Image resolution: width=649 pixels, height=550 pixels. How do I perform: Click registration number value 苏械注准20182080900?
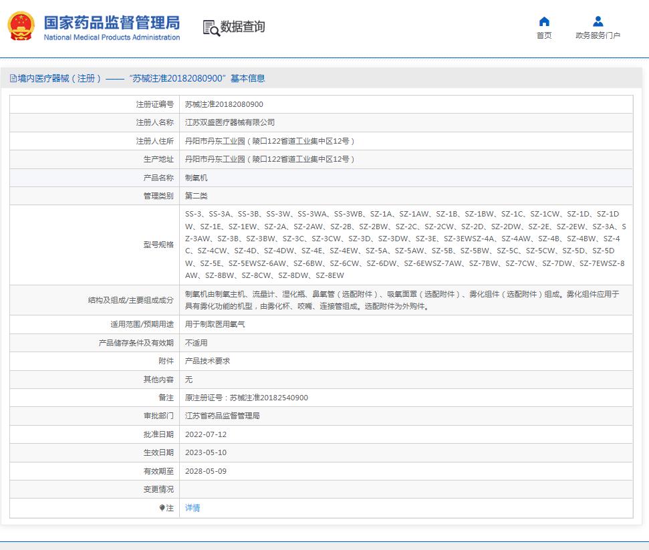coord(224,104)
